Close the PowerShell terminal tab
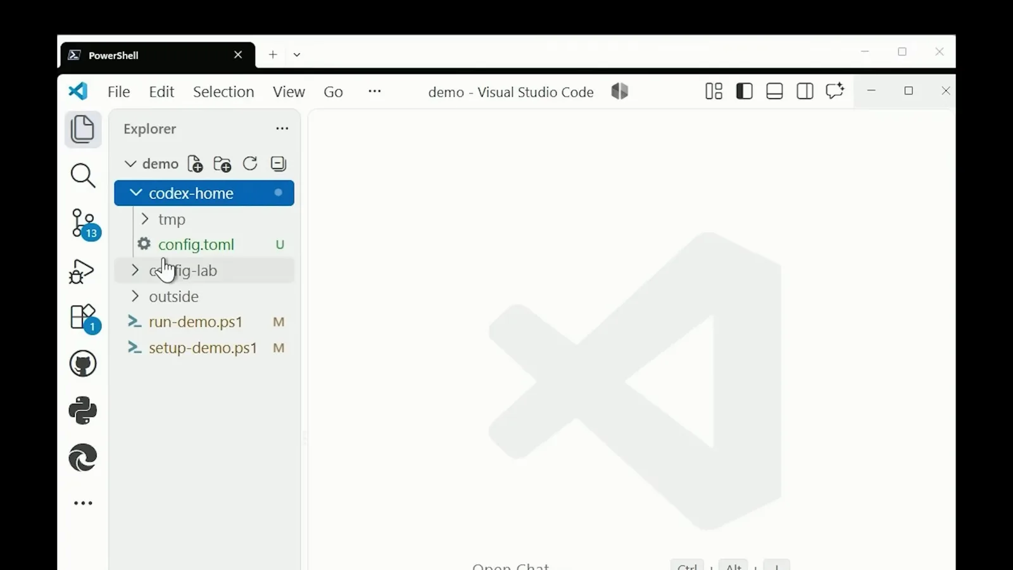The height and width of the screenshot is (570, 1013). tap(238, 55)
